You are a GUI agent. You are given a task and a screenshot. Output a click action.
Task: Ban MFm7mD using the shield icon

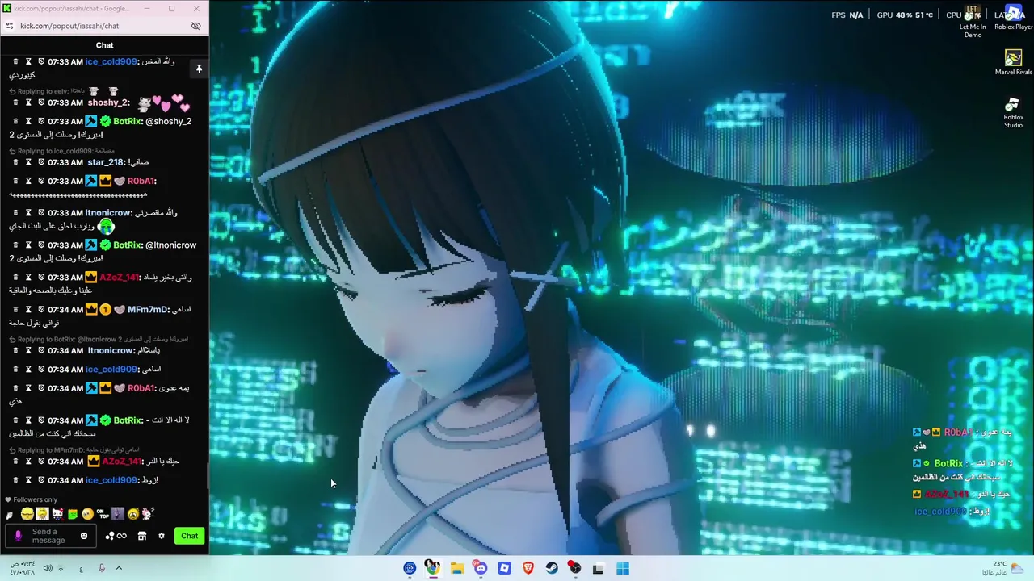(41, 310)
